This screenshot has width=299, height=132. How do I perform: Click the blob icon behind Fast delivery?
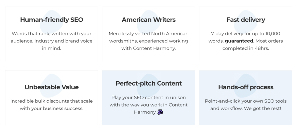tap(246, 22)
